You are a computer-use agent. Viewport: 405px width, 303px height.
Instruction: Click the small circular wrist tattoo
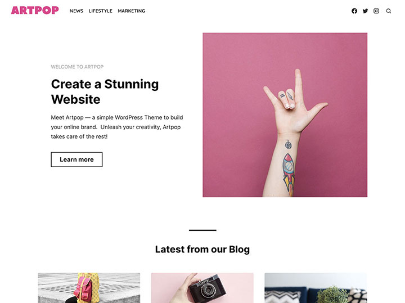coord(288,145)
